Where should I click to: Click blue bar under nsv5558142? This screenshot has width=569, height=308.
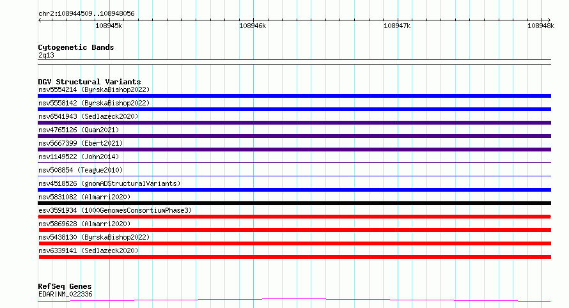(x=294, y=109)
